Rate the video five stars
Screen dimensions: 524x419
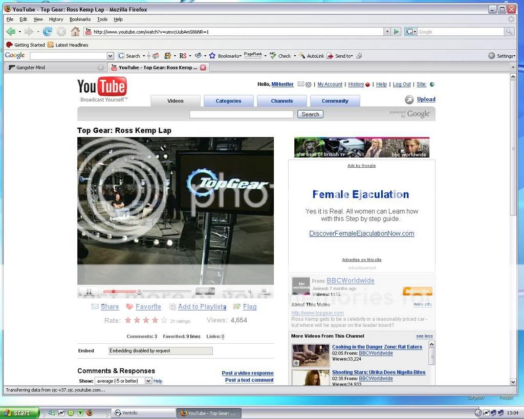pos(164,320)
